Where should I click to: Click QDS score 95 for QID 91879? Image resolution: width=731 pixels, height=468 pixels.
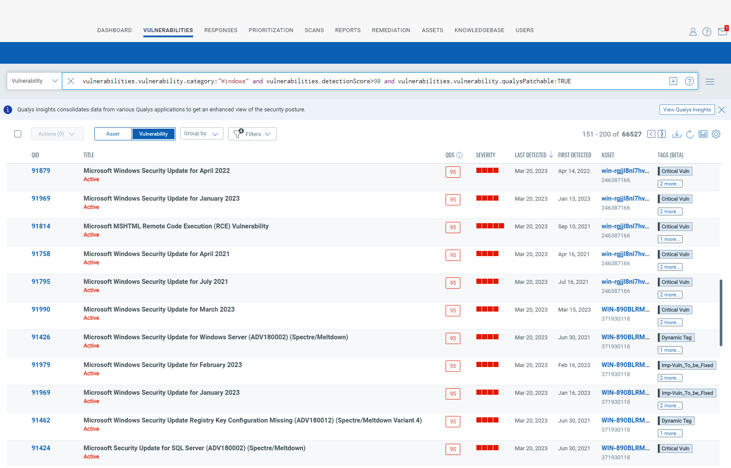(453, 172)
